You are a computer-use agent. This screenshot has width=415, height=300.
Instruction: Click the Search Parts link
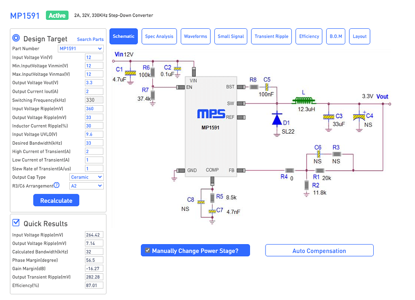(x=90, y=39)
